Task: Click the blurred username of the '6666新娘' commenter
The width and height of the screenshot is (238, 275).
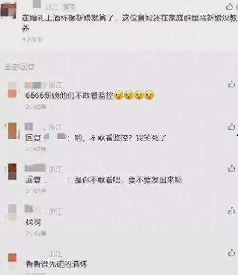Action: (36, 85)
